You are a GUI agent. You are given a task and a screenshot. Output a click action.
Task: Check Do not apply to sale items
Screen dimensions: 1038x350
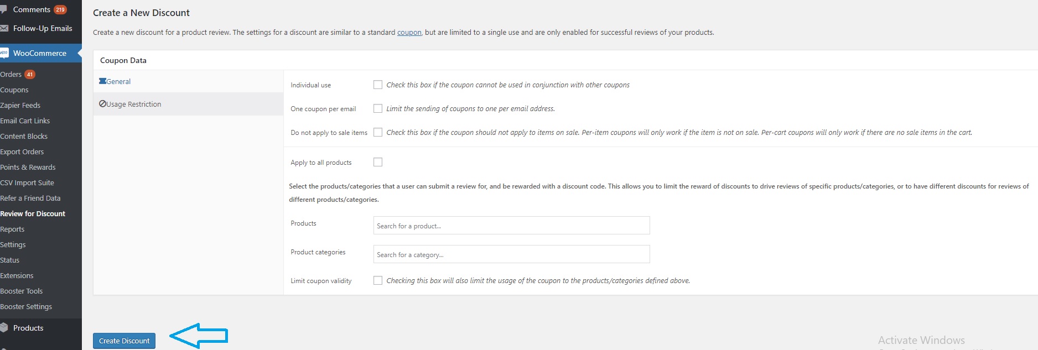coord(378,132)
